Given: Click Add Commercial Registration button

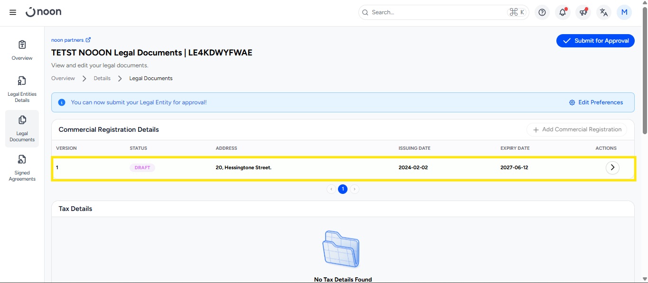Looking at the screenshot, I should [x=577, y=129].
